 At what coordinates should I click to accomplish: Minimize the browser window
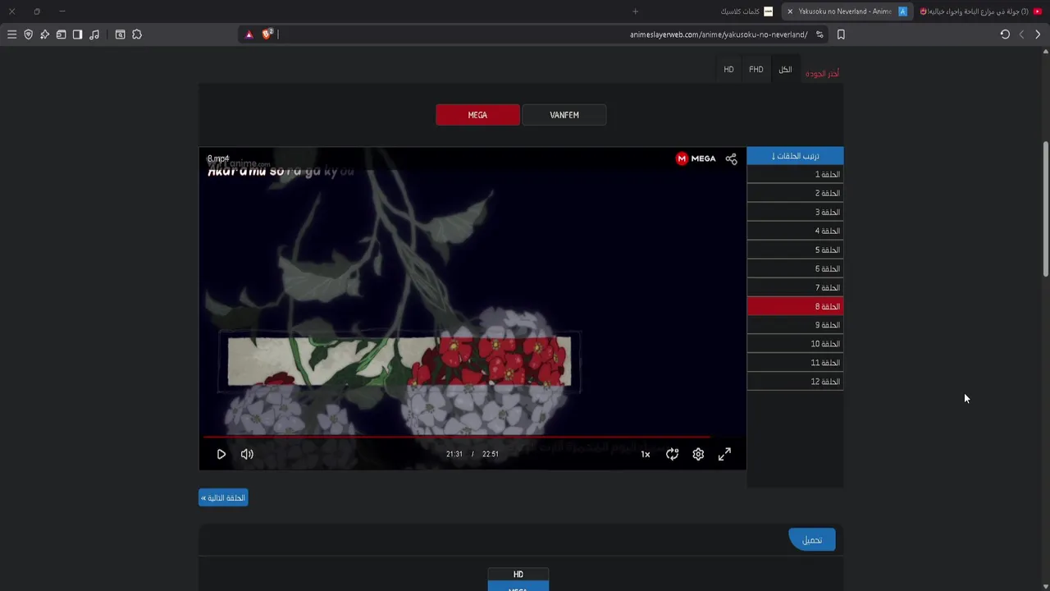[x=62, y=11]
